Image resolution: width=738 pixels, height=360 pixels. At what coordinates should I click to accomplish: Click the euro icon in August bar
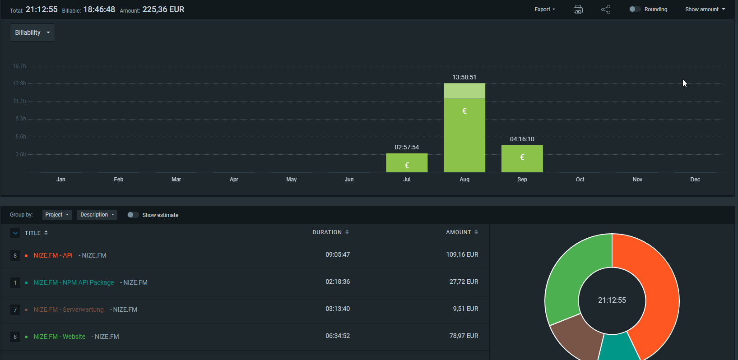tap(464, 111)
